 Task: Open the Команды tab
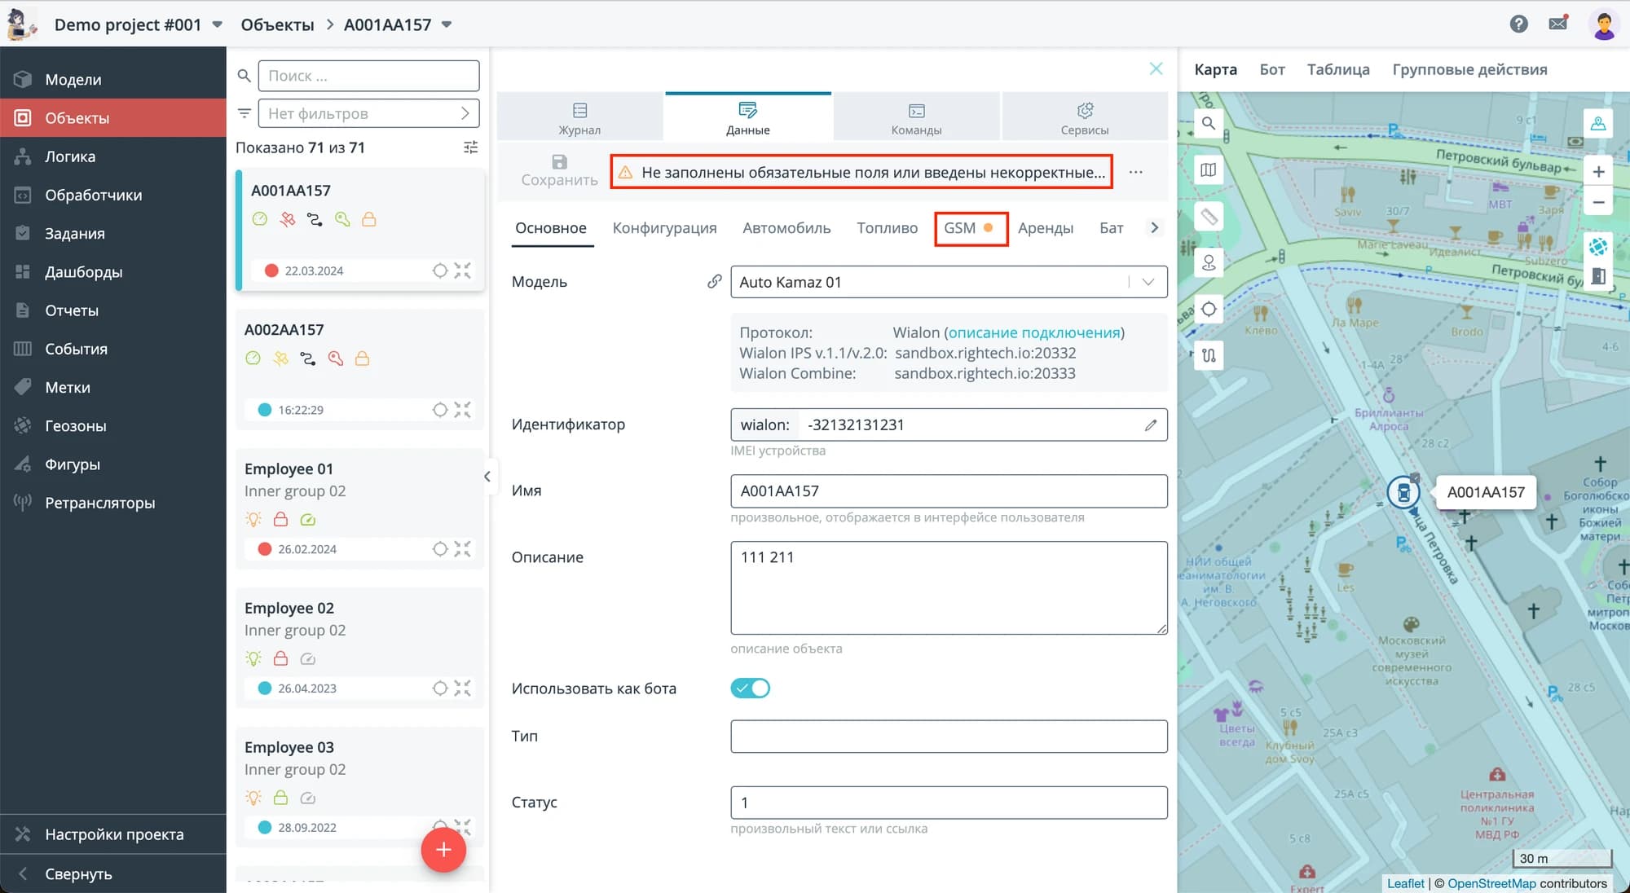(916, 117)
